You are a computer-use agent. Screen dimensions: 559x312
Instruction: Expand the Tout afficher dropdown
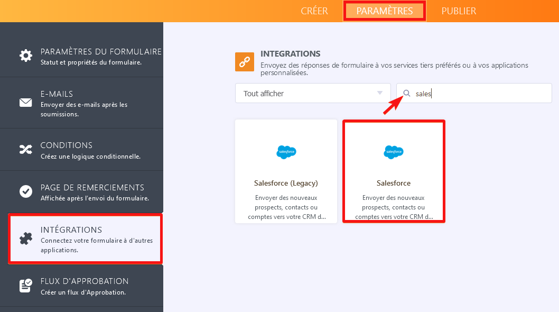tap(313, 93)
